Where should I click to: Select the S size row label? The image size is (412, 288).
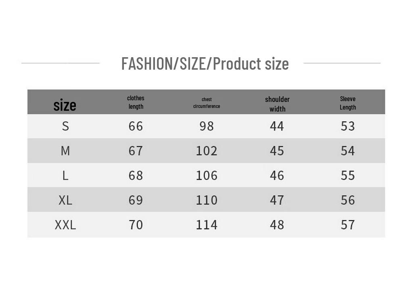coord(65,126)
